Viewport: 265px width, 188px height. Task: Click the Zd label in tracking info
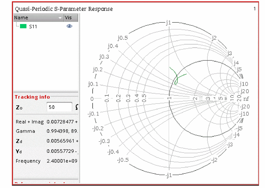click(x=19, y=141)
